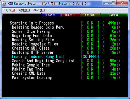This screenshot has height=99, width=130.
Task: Click 'Registing Font Data' line
Action: (x=32, y=36)
